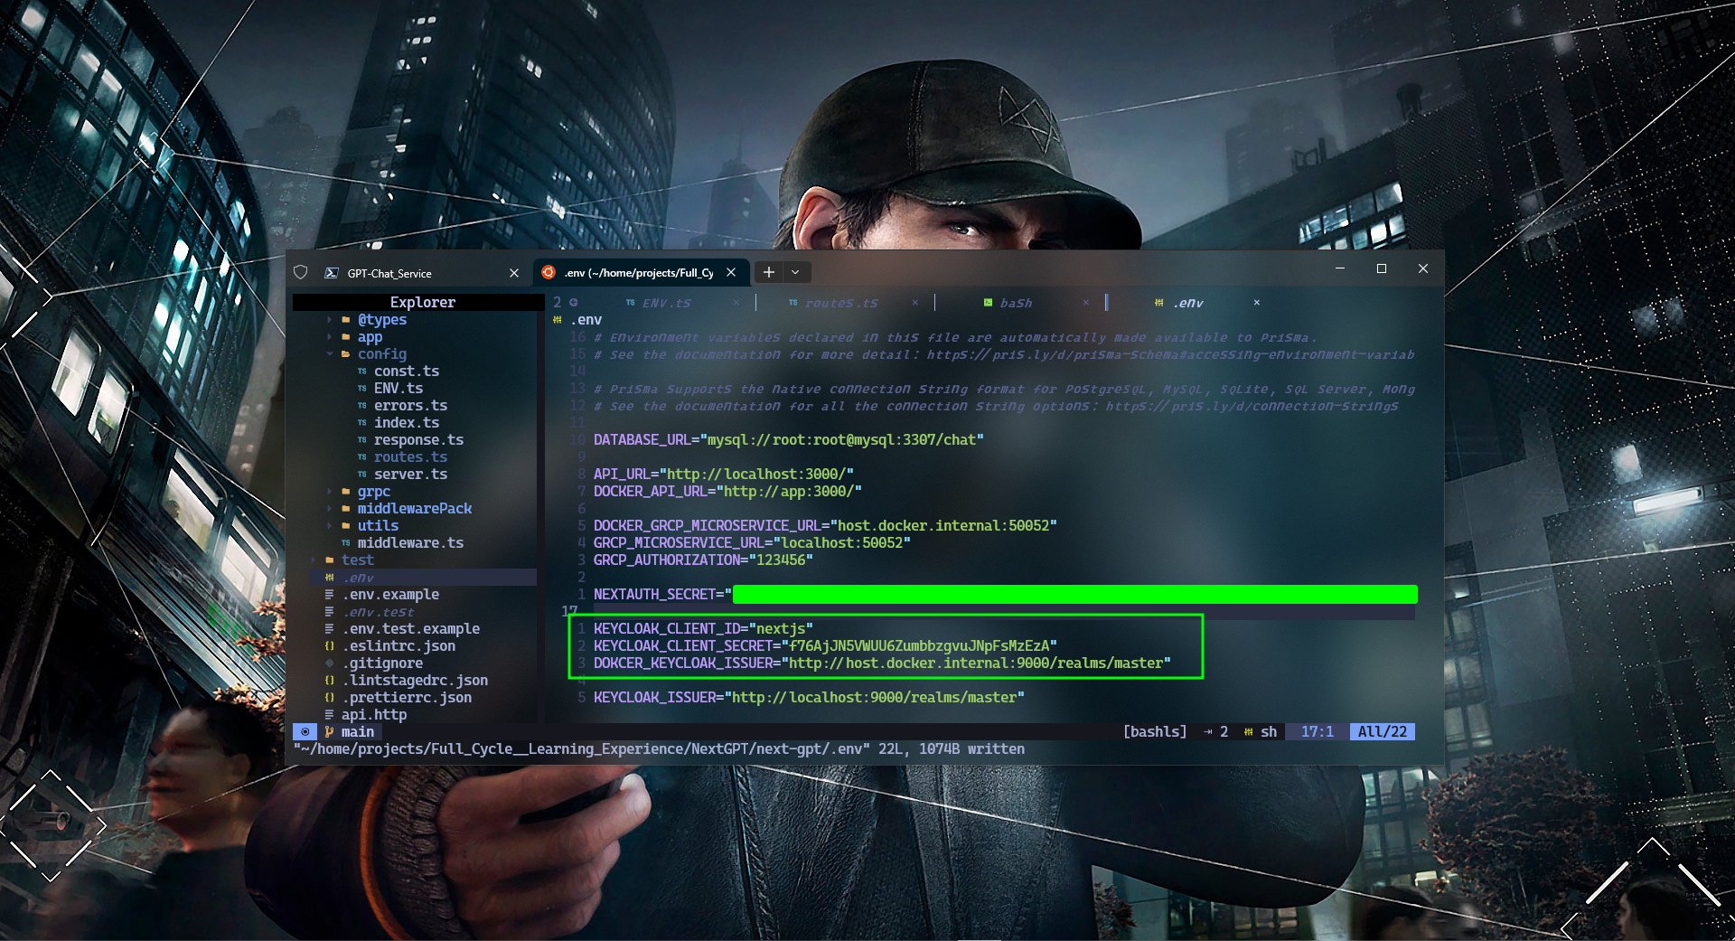The height and width of the screenshot is (941, 1735).
Task: Close the ENV.ts buffer tab
Action: tap(736, 303)
